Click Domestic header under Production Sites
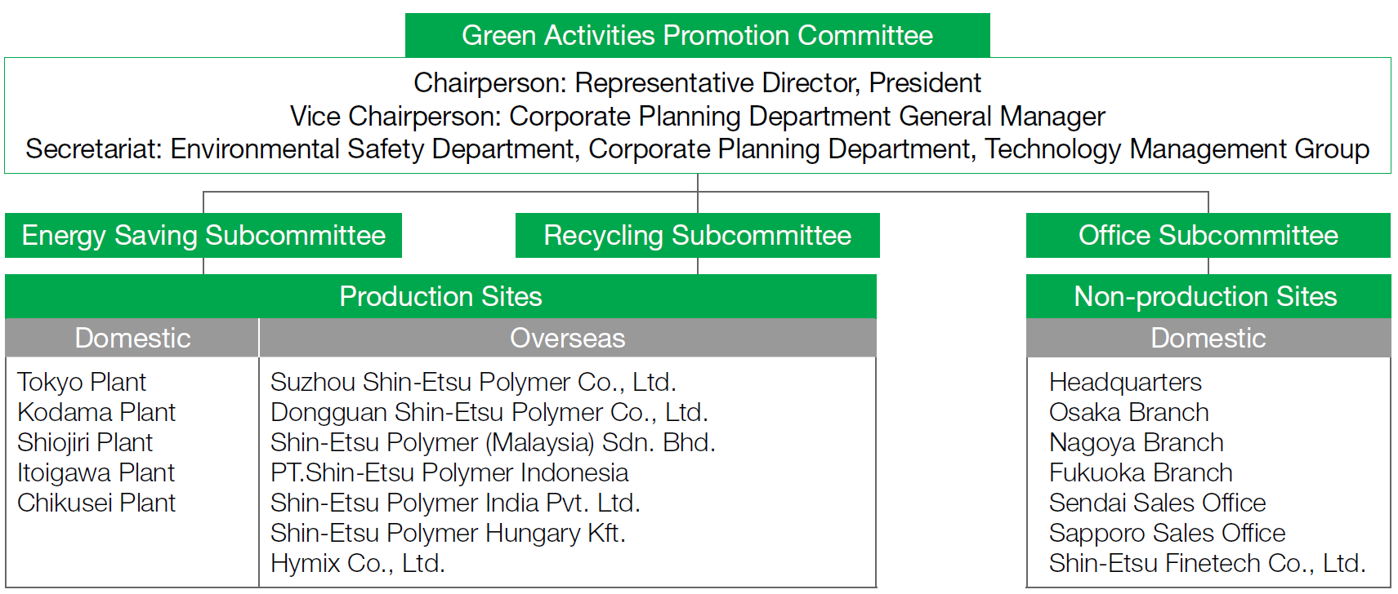Viewport: 1398px width, 594px height. click(132, 338)
